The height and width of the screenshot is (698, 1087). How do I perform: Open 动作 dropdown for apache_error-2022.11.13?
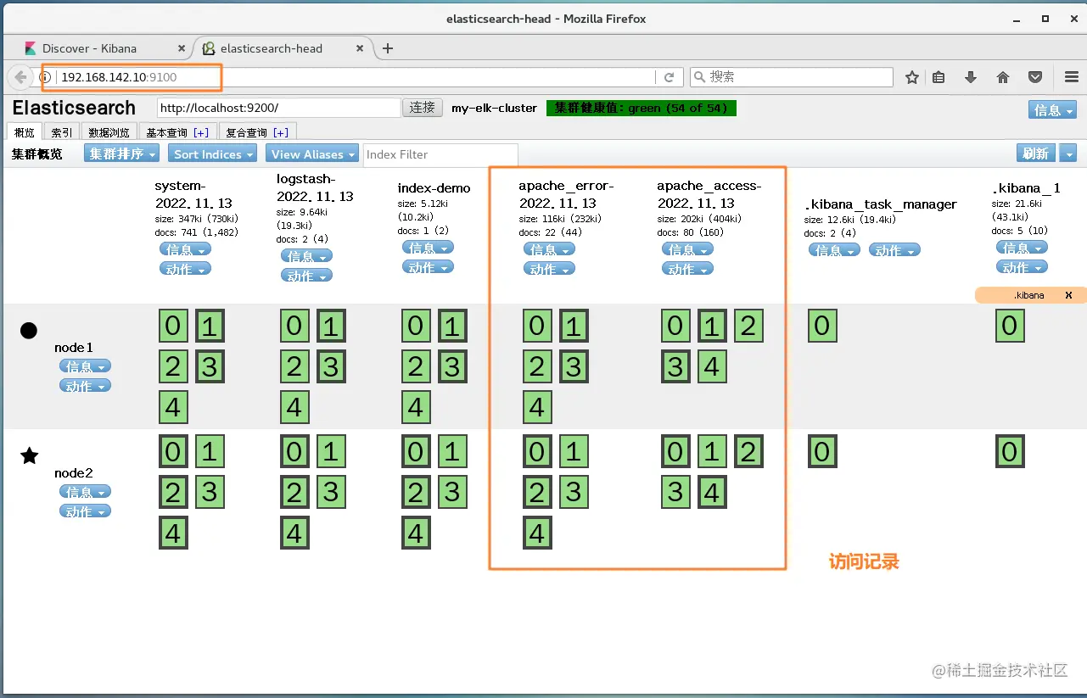pyautogui.click(x=549, y=269)
